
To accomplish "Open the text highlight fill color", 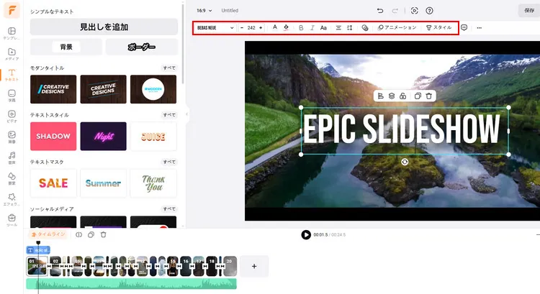I will click(x=286, y=27).
